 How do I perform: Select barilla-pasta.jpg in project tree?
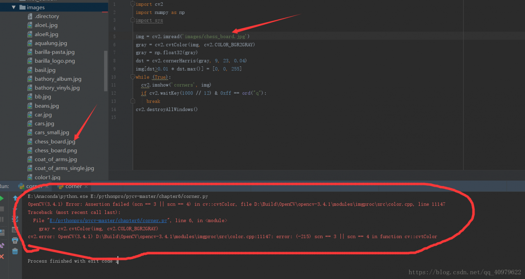pyautogui.click(x=55, y=52)
